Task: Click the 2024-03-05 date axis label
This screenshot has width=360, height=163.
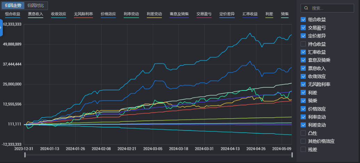Action: point(153,148)
